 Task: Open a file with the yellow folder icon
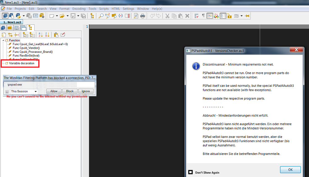coord(62,16)
